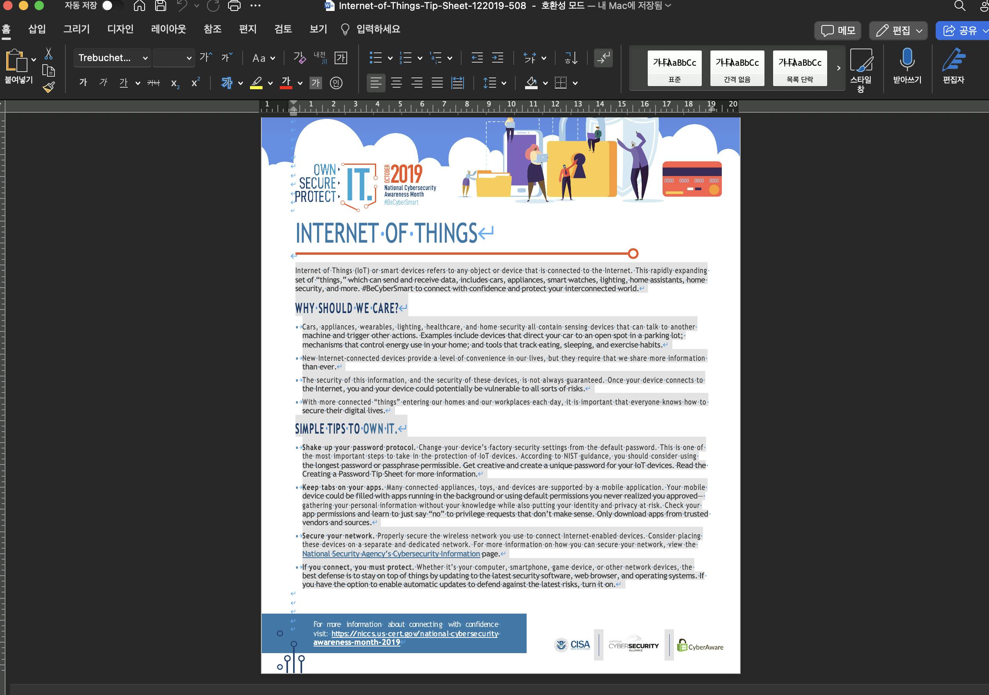
Task: Click the Justify text alignment icon
Action: click(x=437, y=83)
